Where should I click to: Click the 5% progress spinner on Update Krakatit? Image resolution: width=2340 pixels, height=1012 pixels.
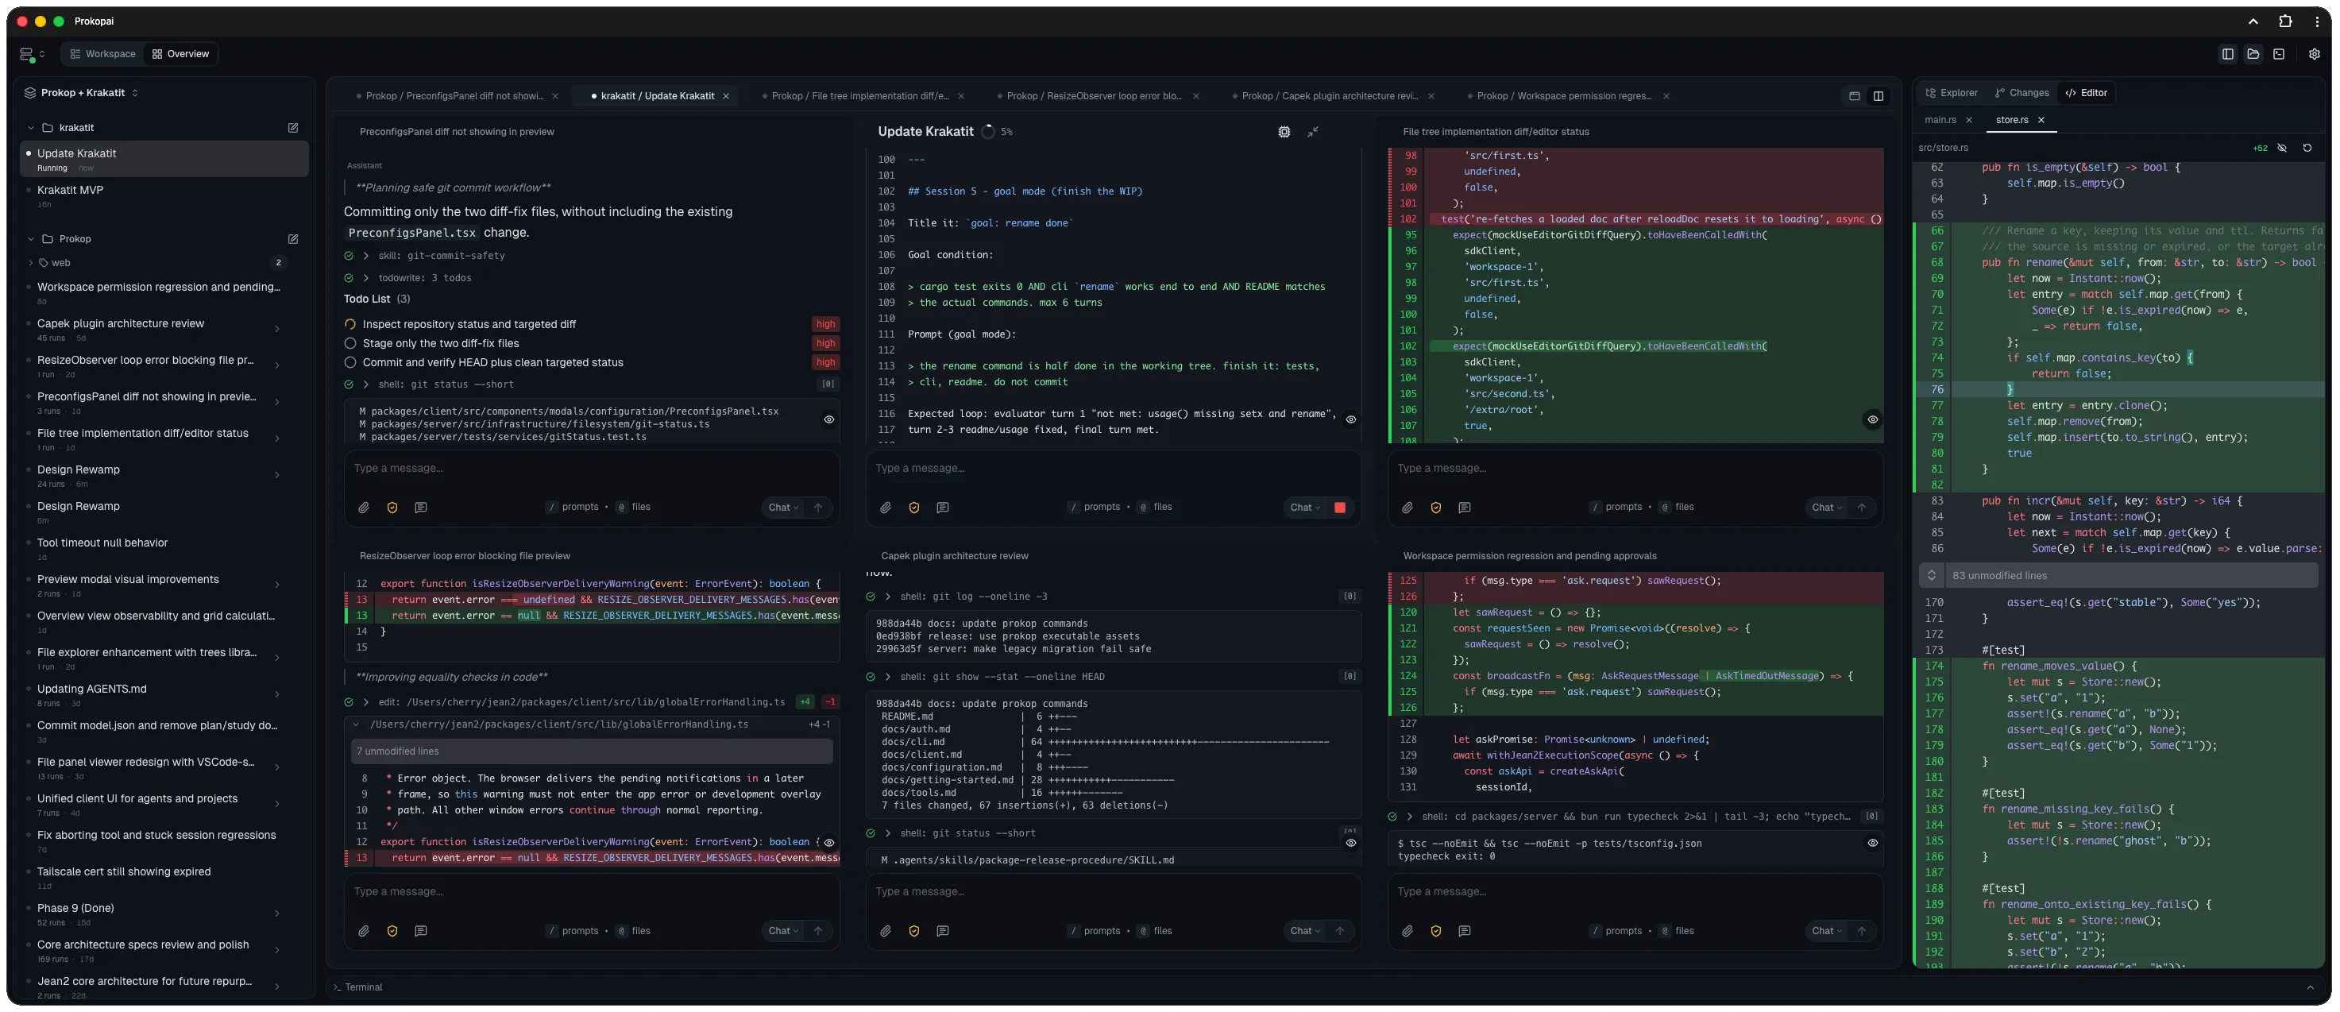tap(988, 132)
